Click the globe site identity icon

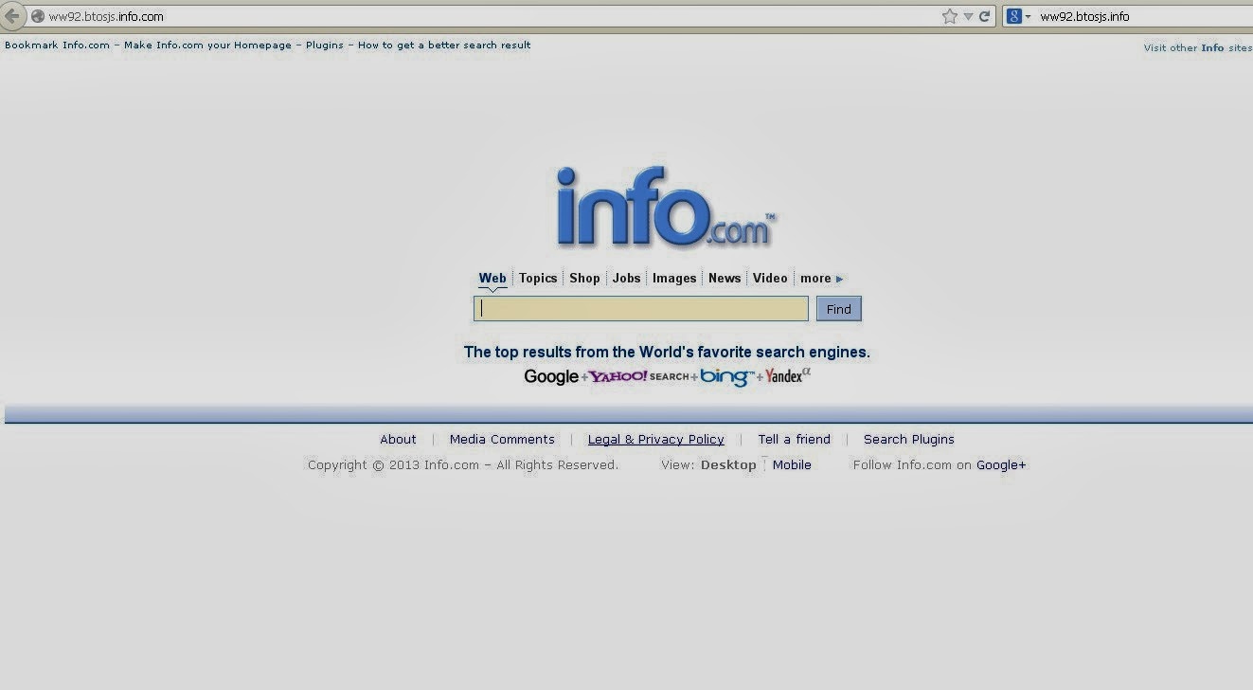click(x=38, y=16)
